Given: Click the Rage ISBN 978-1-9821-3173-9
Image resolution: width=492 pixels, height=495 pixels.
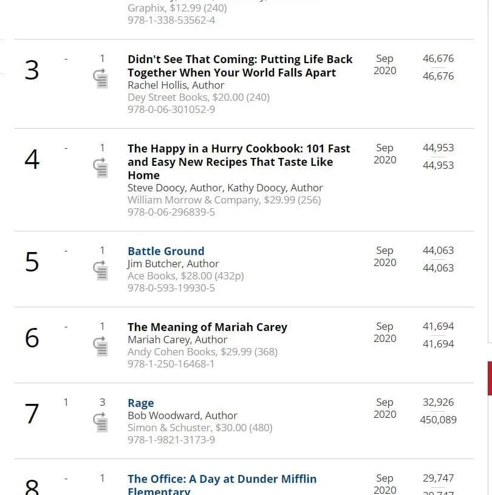Looking at the screenshot, I should click(x=171, y=440).
